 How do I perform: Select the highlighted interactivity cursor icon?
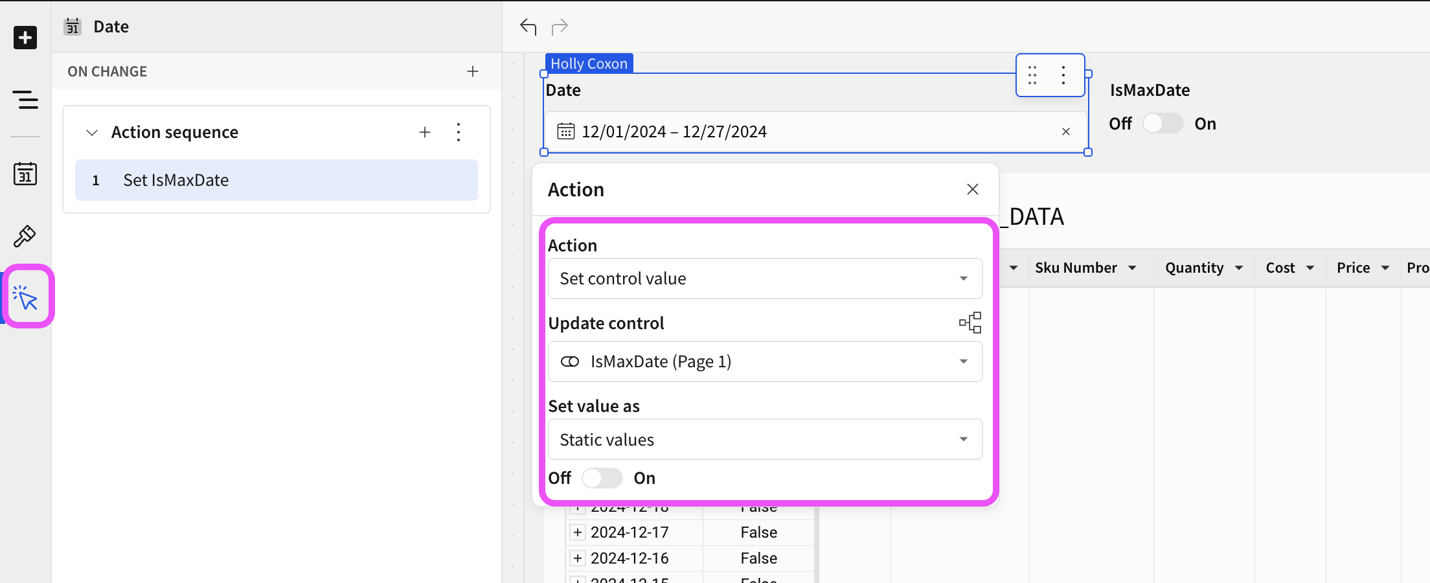[x=27, y=298]
